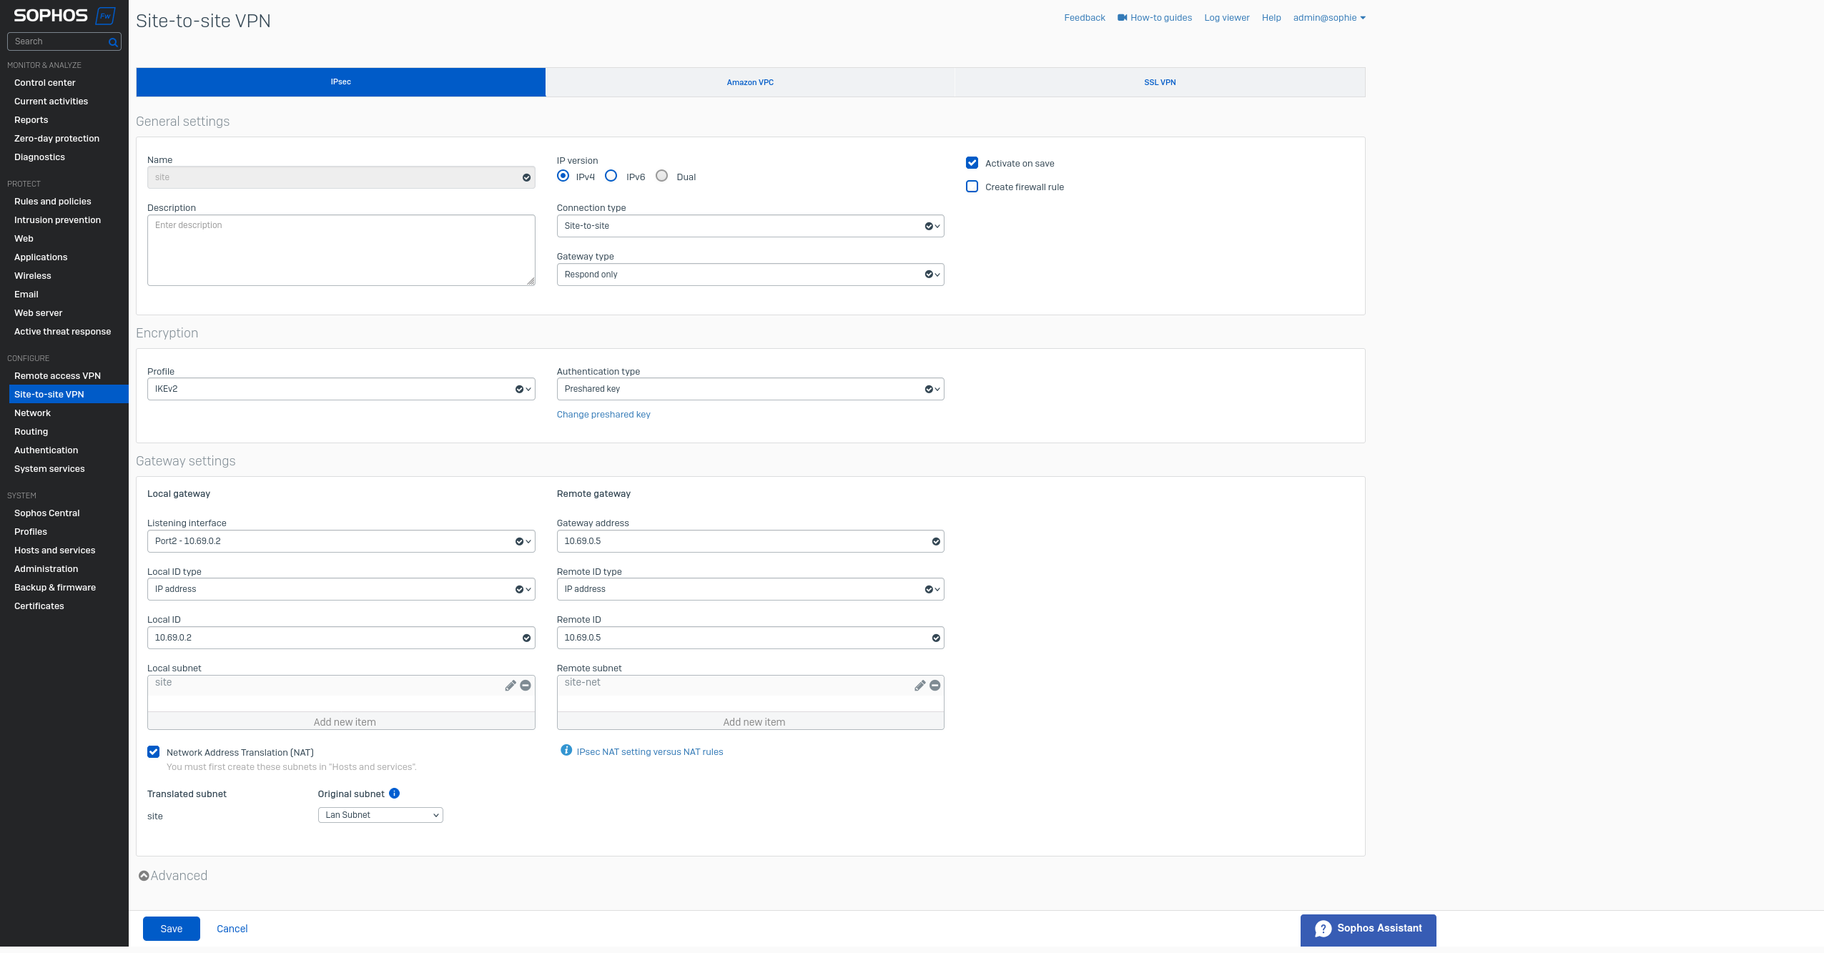Click Change preshared key link

pyautogui.click(x=603, y=415)
